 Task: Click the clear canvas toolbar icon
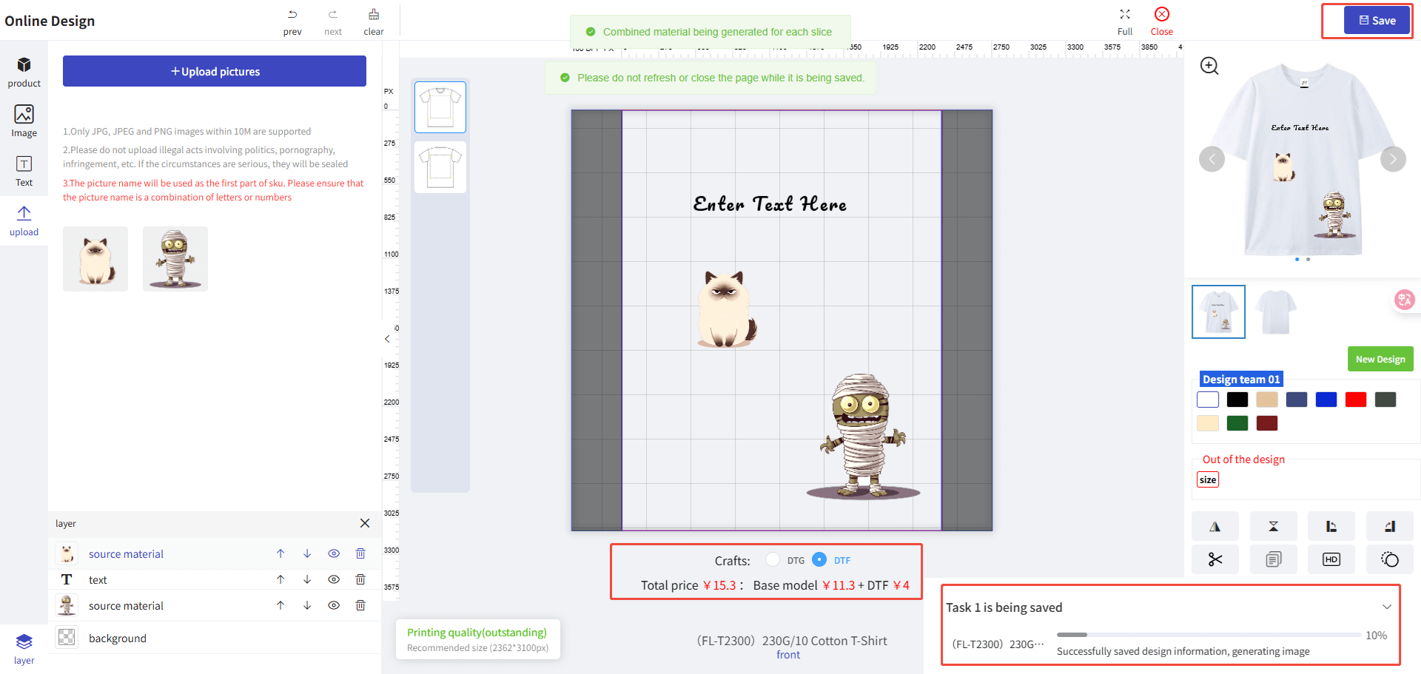(374, 21)
